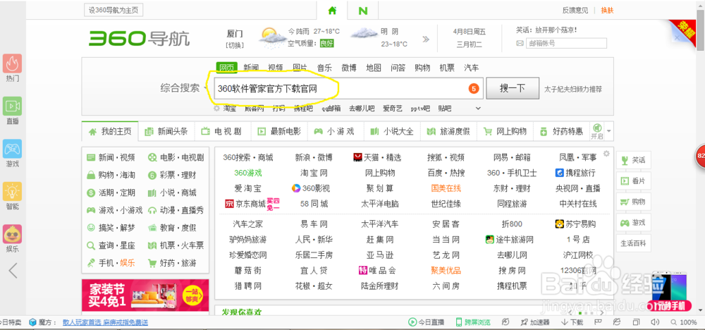The image size is (705, 330).
Task: Click the weather forecast double-arrow icon
Action: pyautogui.click(x=426, y=39)
